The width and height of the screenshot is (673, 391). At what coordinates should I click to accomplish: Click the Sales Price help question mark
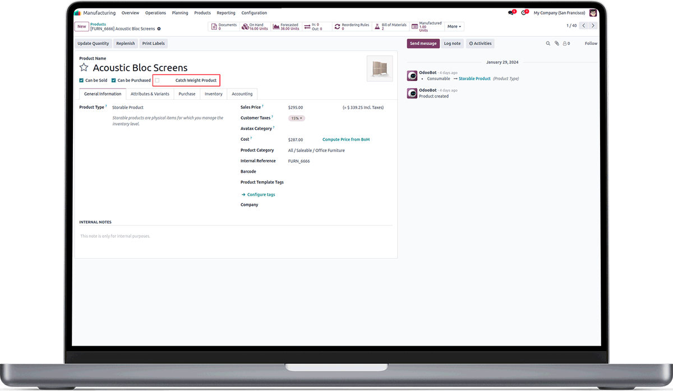(262, 106)
